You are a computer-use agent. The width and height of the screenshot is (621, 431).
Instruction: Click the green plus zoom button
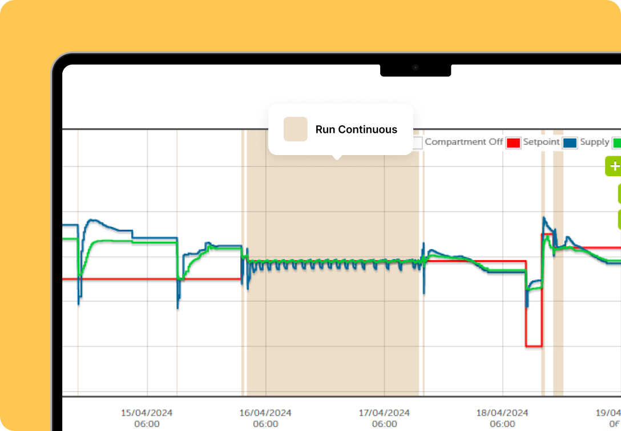coord(614,166)
